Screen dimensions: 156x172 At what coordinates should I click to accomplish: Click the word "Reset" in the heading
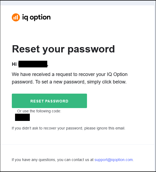(26, 49)
